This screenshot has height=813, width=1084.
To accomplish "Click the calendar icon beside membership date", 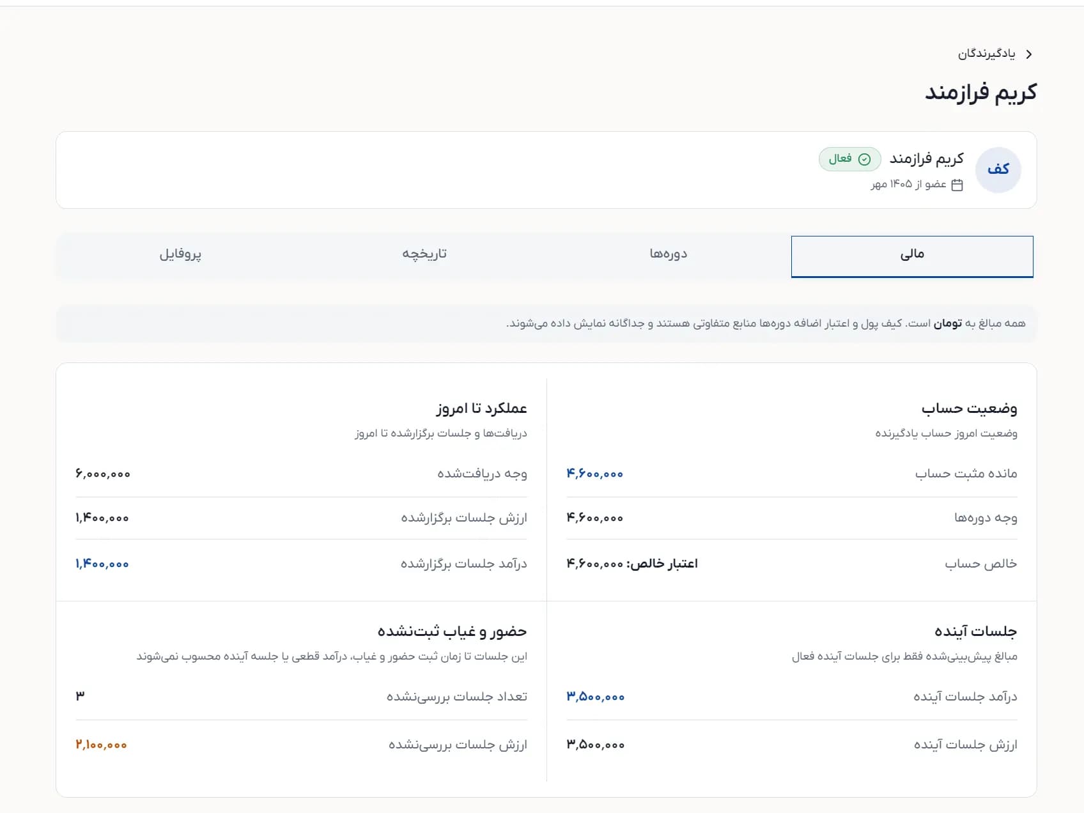I will (957, 185).
